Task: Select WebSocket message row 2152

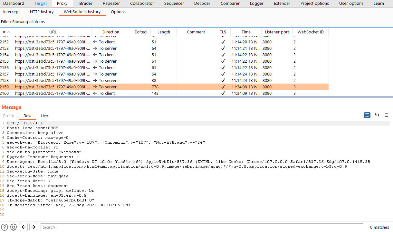Action: coord(164,42)
